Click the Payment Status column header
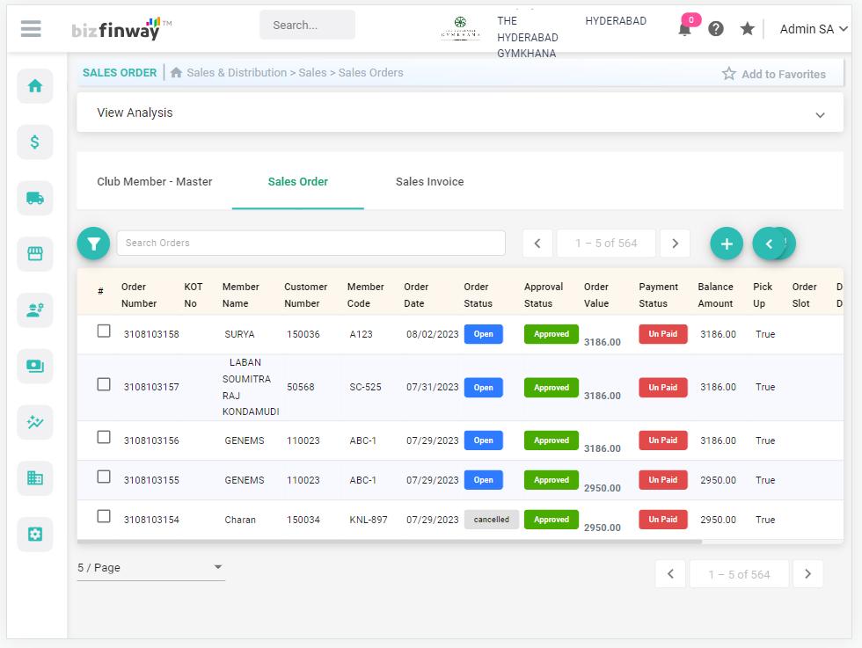862x648 pixels. point(659,295)
